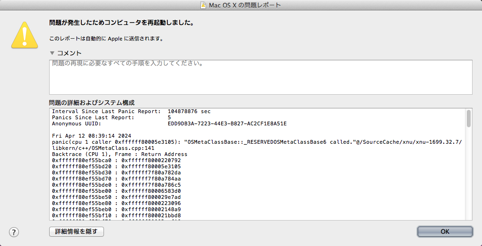Click the panic(cpu 1 caller) message line
482x246 pixels.
tap(255, 142)
